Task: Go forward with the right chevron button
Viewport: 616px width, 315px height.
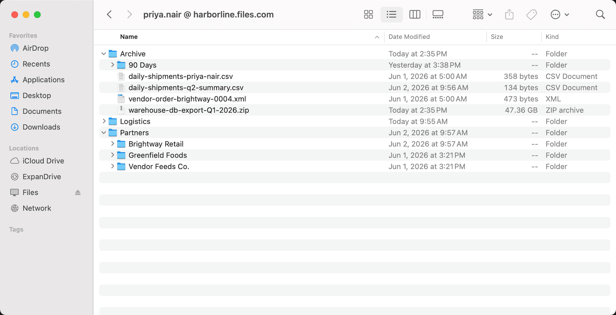Action: point(130,14)
